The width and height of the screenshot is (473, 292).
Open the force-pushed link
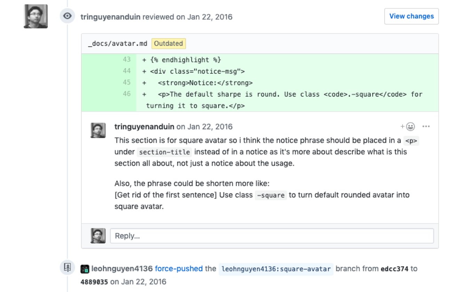(179, 269)
